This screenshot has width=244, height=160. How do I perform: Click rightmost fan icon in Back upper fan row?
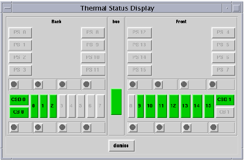pos(87,85)
